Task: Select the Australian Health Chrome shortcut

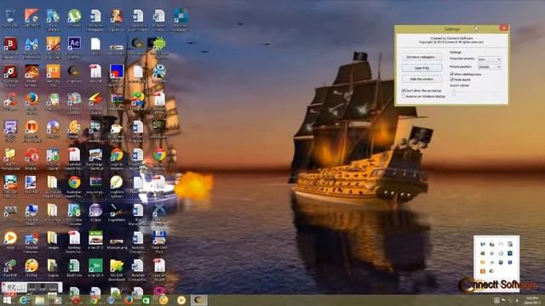Action: [74, 187]
